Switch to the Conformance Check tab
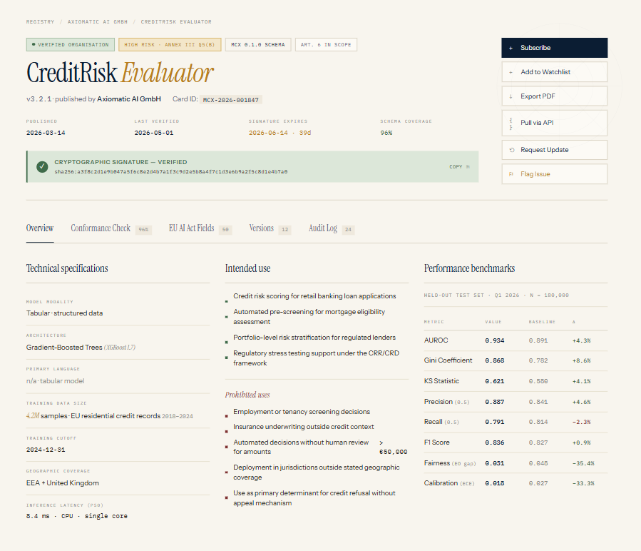The width and height of the screenshot is (641, 551). (x=111, y=228)
